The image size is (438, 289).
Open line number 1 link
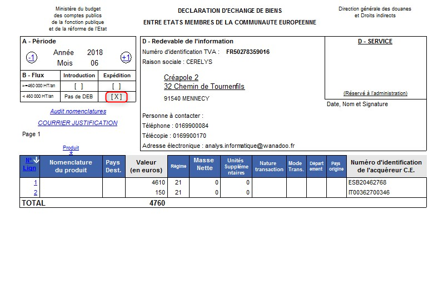pos(36,182)
